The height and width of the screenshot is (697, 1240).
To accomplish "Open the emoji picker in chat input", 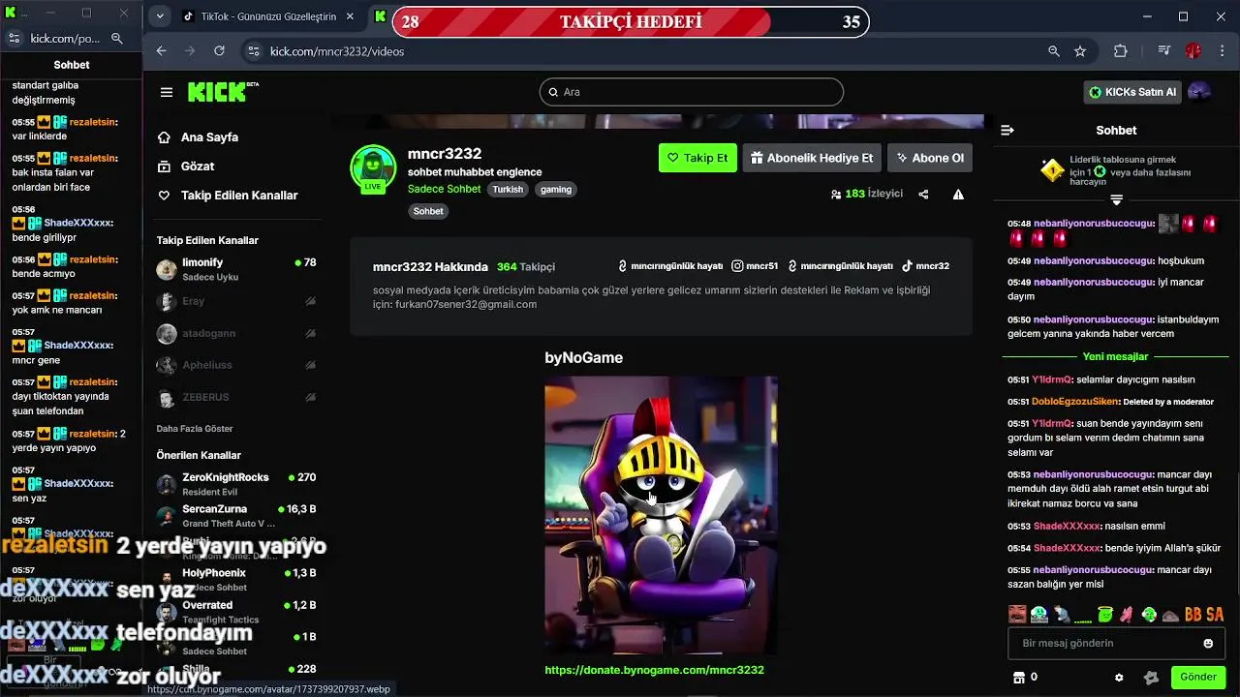I will click(1208, 643).
